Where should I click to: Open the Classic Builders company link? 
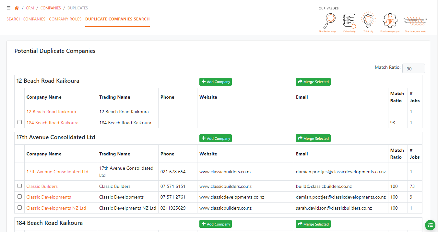pyautogui.click(x=42, y=187)
